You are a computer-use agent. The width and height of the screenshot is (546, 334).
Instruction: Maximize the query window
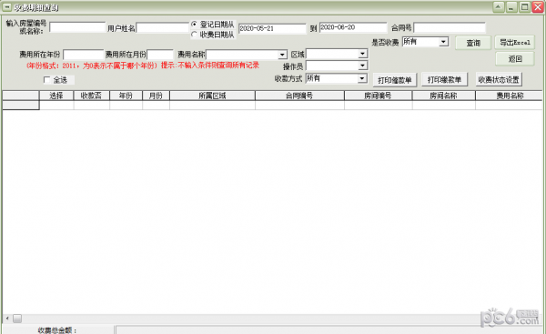524,7
